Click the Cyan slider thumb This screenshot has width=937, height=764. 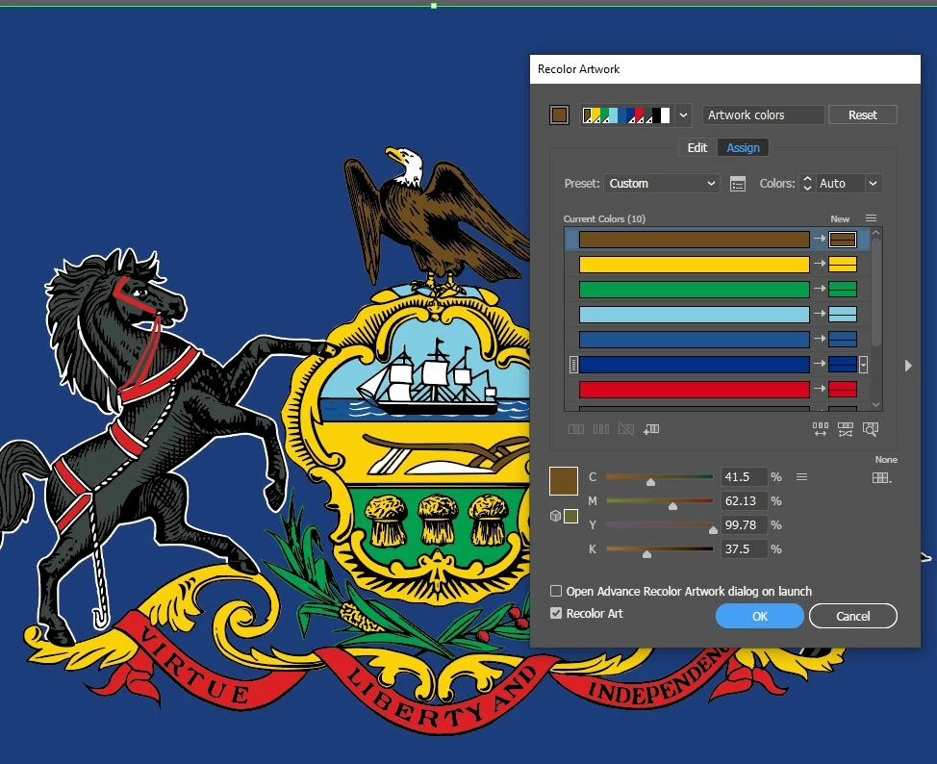(650, 482)
